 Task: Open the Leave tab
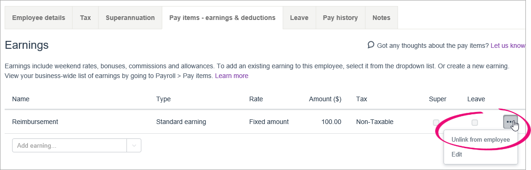click(x=299, y=18)
